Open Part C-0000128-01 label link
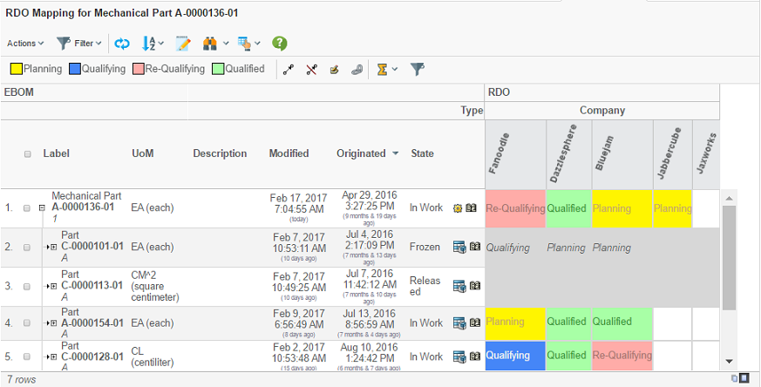The height and width of the screenshot is (387, 761). pyautogui.click(x=92, y=356)
